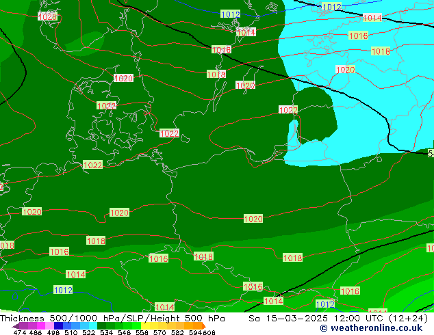Click the dark navy blue legend swatch at 498
Image resolution: width=434 pixels, height=335 pixels.
(x=58, y=326)
